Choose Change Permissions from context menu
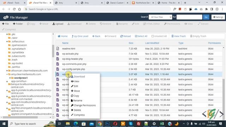 83,105
